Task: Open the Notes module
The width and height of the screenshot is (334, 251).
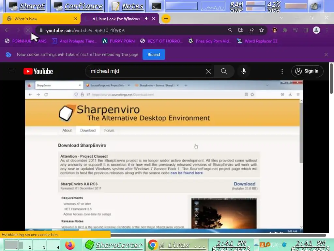Action: (x=128, y=6)
